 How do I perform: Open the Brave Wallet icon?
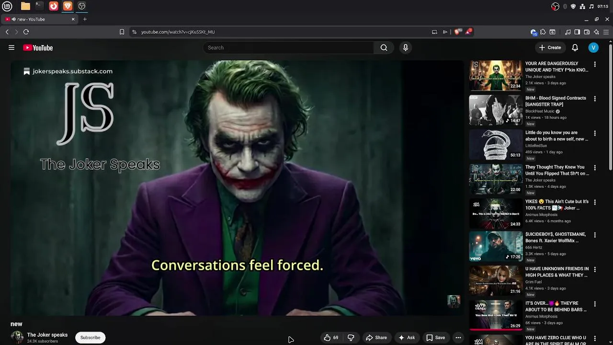587,32
